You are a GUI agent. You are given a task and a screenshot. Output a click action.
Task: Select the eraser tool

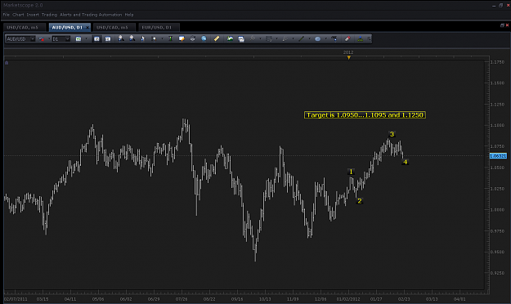point(347,38)
